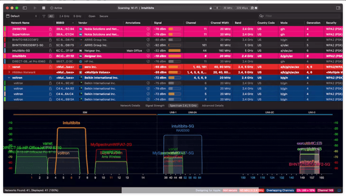Click the lock icon in title bar
The height and width of the screenshot is (196, 346).
click(211, 8)
